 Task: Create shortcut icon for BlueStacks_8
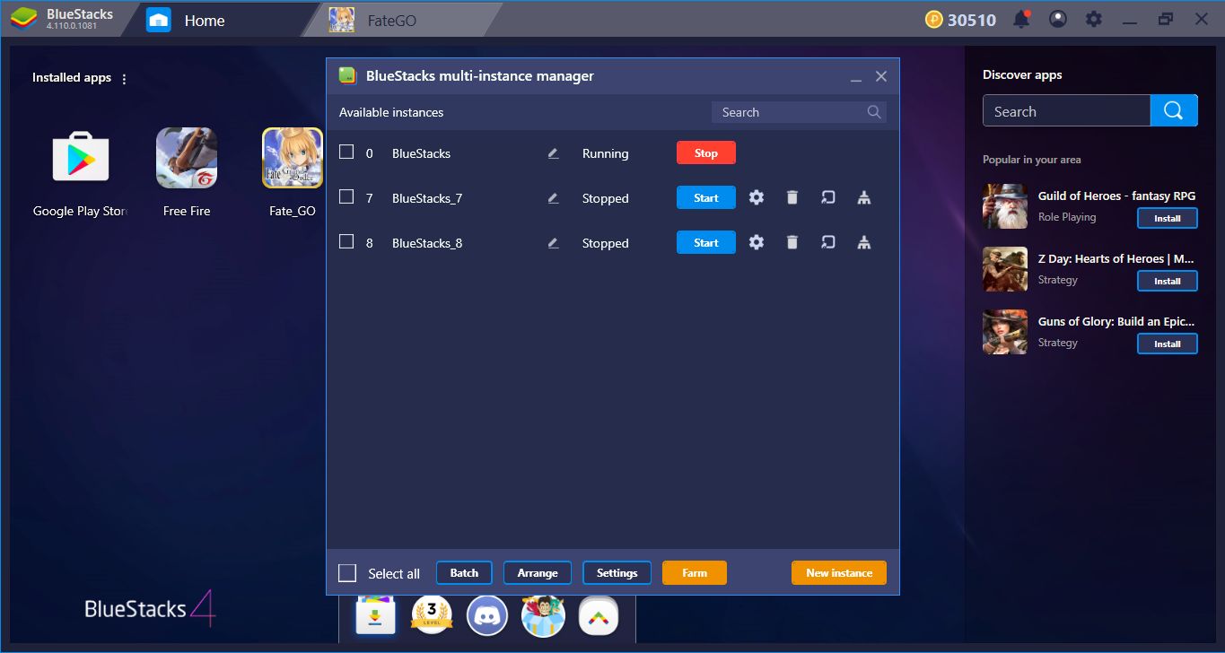[x=827, y=242]
